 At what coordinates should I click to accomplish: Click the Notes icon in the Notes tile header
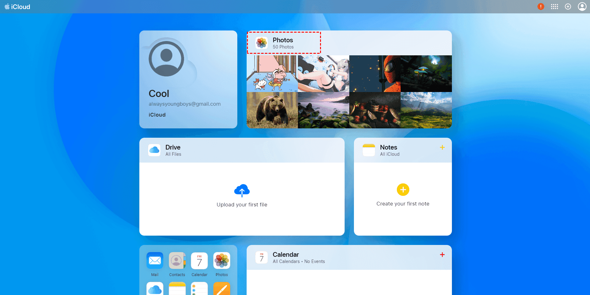pos(369,150)
